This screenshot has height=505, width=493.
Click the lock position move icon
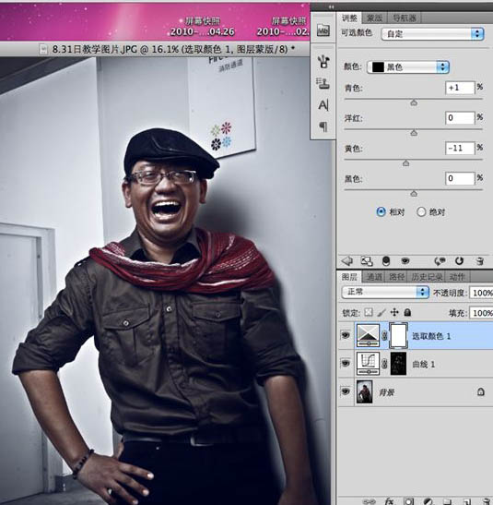[x=394, y=312]
